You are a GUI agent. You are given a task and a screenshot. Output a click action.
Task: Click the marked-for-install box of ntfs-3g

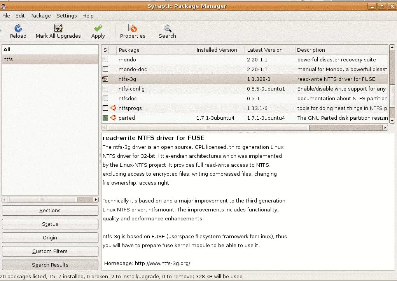point(105,79)
